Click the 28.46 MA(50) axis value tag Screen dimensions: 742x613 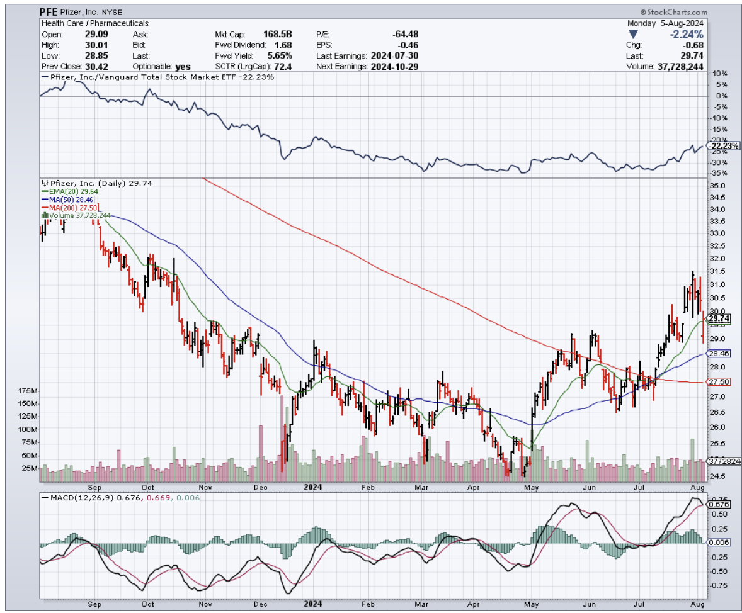coord(719,354)
